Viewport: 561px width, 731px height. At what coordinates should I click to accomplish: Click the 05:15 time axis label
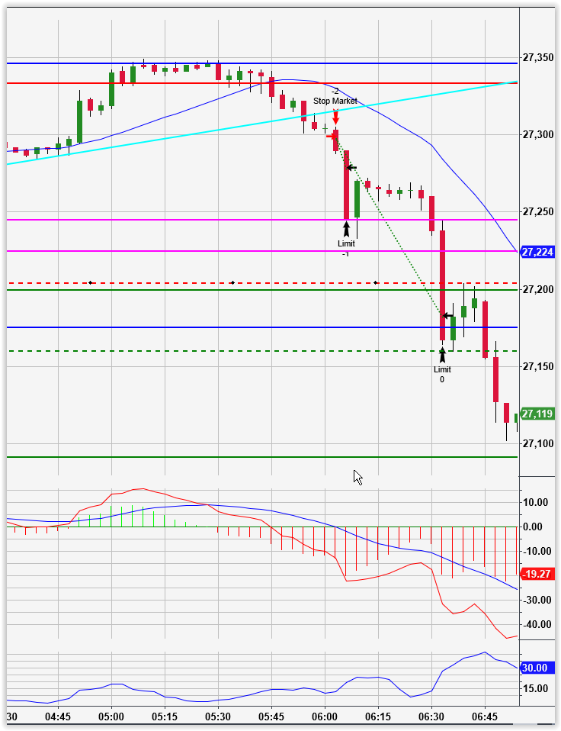click(165, 716)
